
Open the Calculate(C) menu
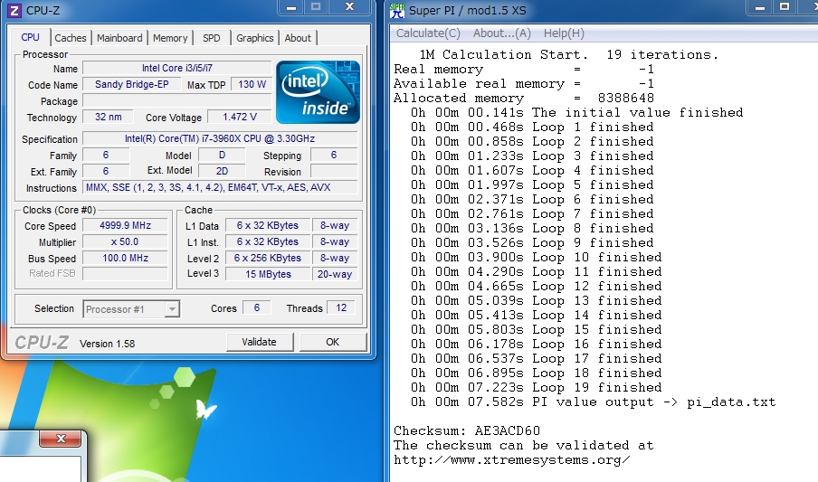[x=428, y=33]
